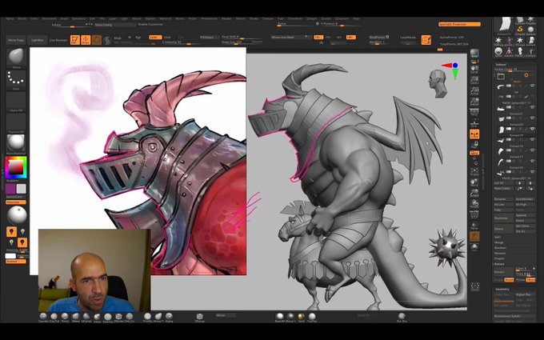The height and width of the screenshot is (340, 544).
Task: Open the Brush menu
Action: click(x=22, y=18)
